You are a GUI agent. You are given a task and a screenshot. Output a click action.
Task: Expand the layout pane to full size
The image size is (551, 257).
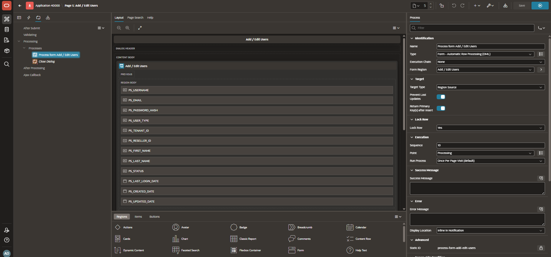point(140,28)
